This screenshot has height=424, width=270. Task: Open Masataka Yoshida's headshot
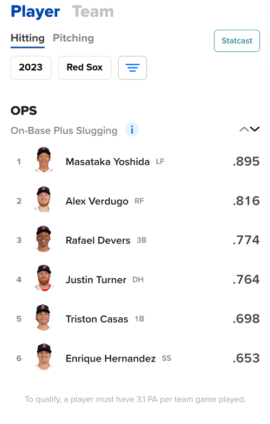pyautogui.click(x=44, y=160)
